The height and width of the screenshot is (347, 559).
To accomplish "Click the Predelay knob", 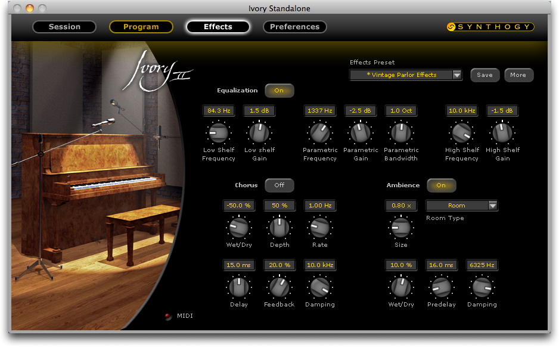I will [x=442, y=287].
